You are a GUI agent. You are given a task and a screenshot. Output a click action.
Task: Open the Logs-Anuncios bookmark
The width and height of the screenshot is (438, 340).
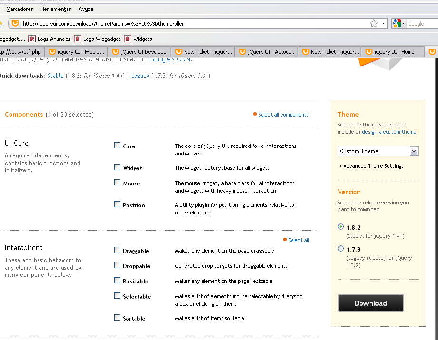coord(49,39)
